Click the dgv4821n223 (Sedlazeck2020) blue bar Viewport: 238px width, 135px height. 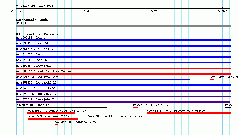[x=103, y=80]
